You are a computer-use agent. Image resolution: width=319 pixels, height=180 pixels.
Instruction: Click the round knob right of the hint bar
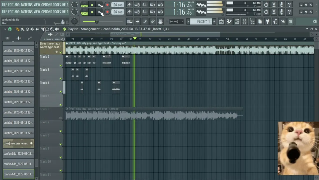pos(74,21)
